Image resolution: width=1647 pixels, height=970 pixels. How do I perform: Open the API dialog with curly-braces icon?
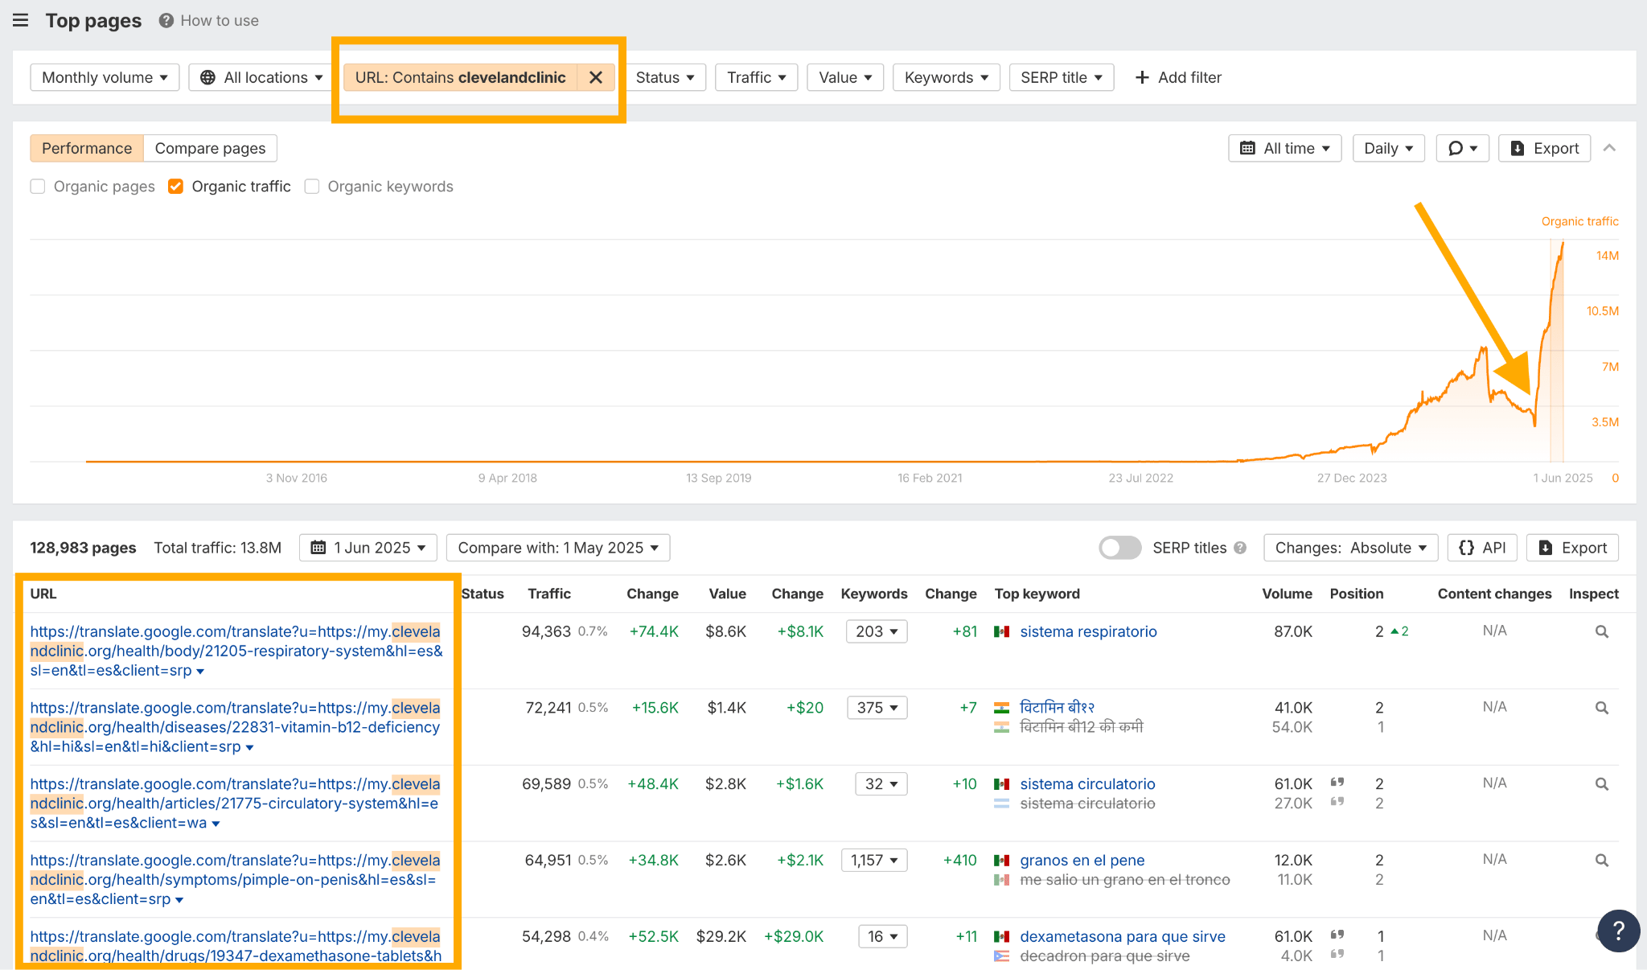point(1482,548)
